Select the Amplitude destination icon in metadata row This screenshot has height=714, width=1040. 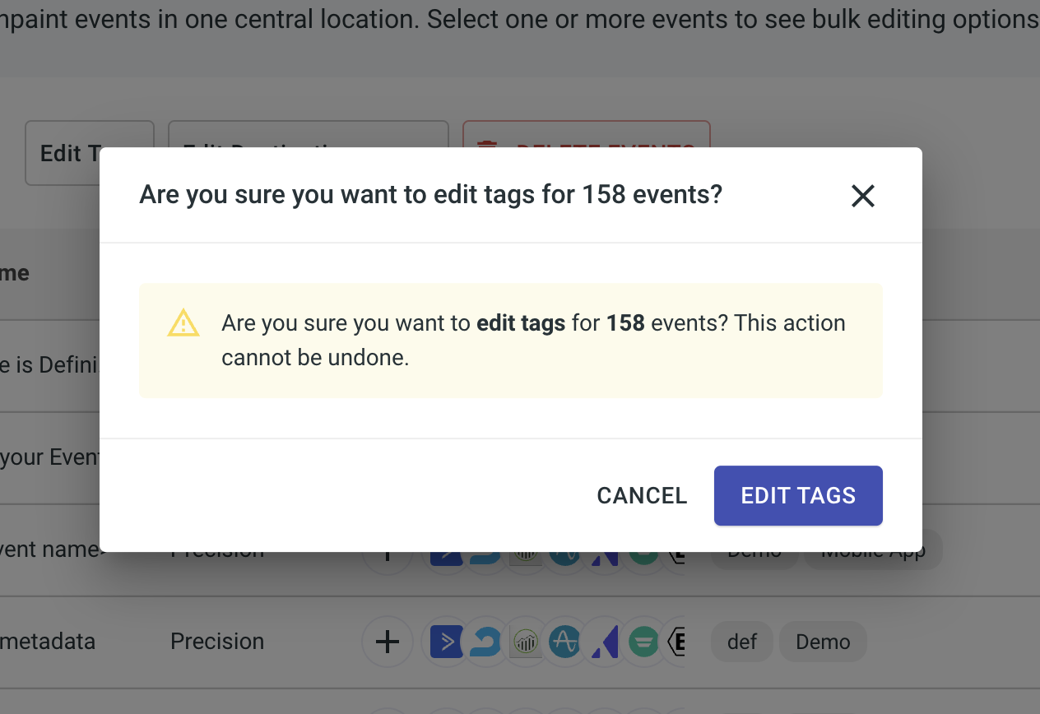565,642
